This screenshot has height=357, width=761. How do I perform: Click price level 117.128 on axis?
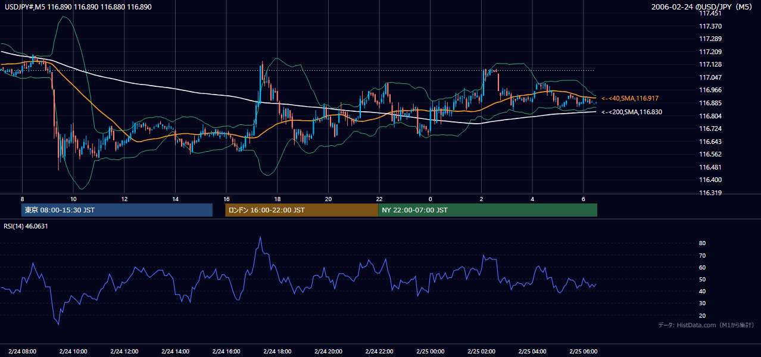710,65
